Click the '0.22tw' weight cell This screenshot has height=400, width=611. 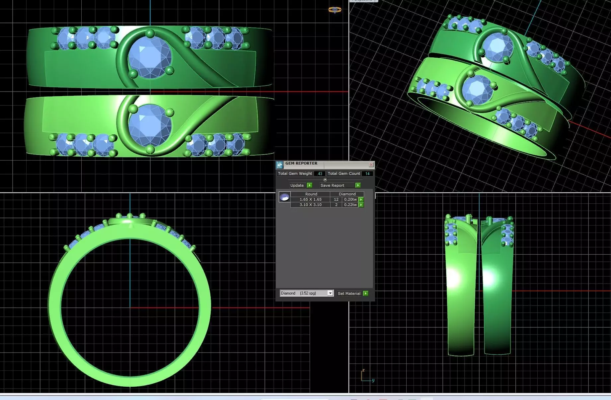click(350, 205)
